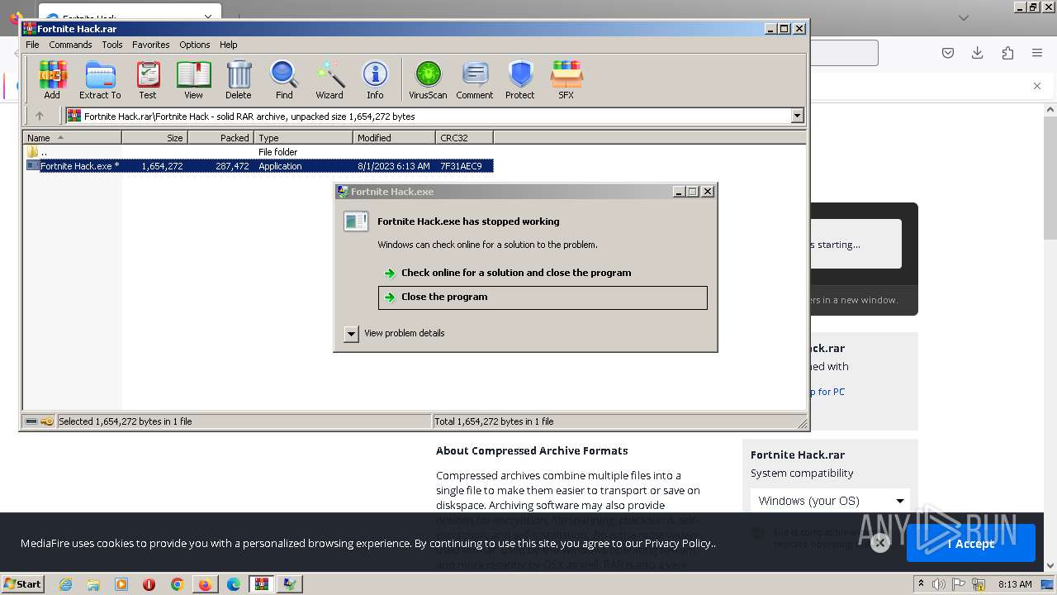Expand the archive path dropdown arrow
The height and width of the screenshot is (595, 1057).
(x=798, y=117)
